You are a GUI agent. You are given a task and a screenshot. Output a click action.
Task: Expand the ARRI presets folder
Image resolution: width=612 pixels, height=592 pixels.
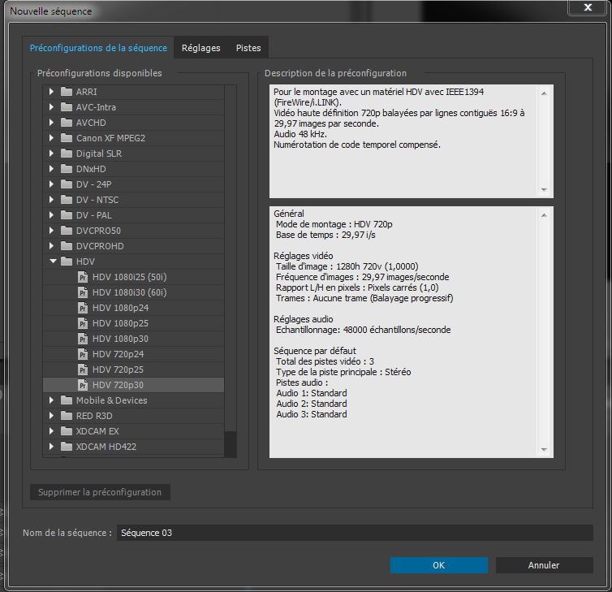coord(51,92)
